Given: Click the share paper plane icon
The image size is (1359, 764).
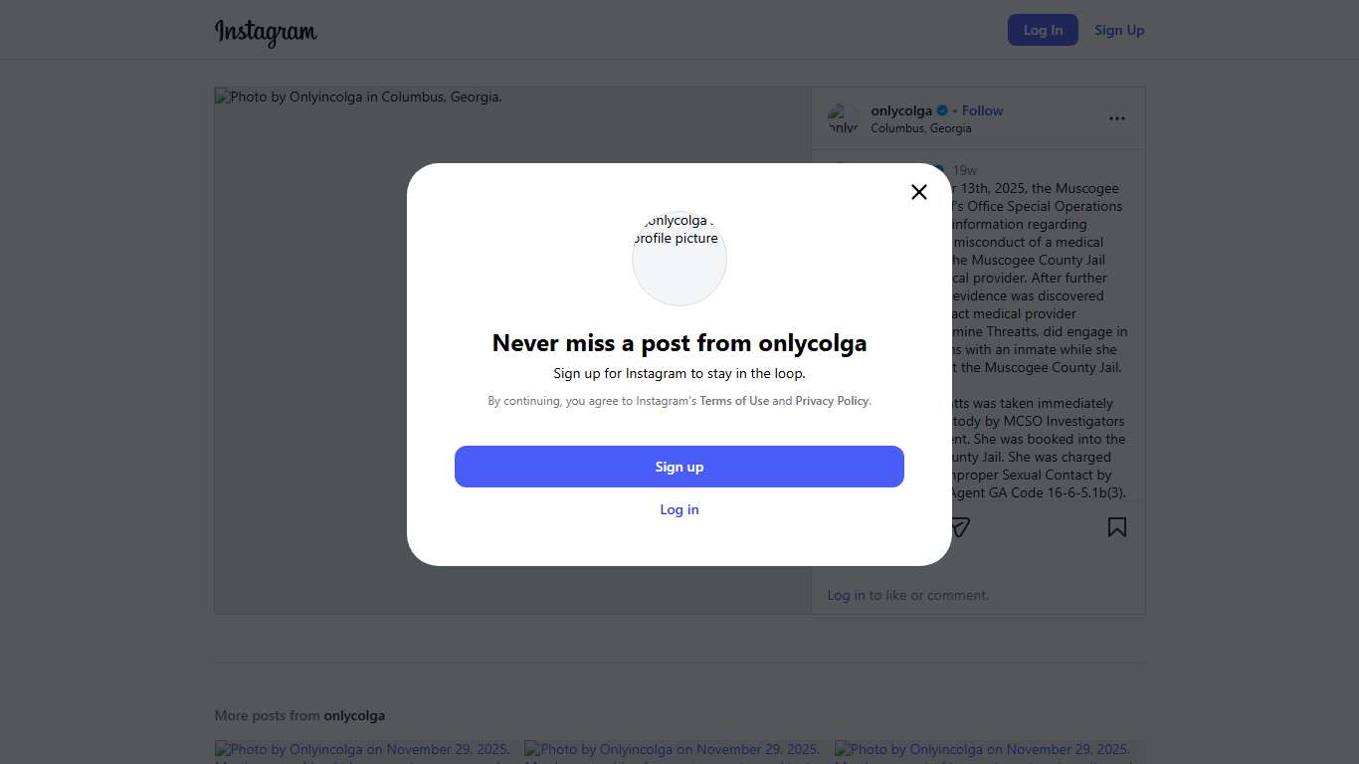Looking at the screenshot, I should point(960,527).
